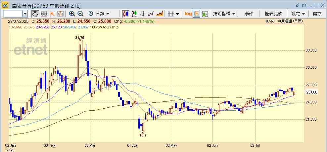This screenshot has height=152, width=327.
Task: Open the 技術指標 dropdown
Action: coord(224,14)
